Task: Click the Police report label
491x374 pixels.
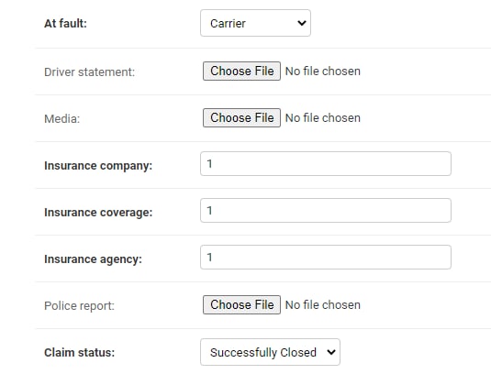Action: point(79,306)
